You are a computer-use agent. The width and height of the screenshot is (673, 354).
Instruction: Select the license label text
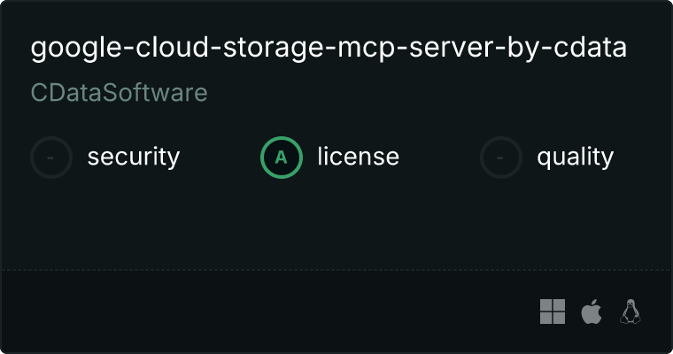[358, 158]
